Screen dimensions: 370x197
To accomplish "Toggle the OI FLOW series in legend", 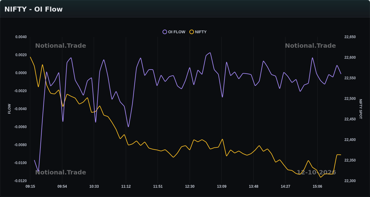I will point(174,32).
